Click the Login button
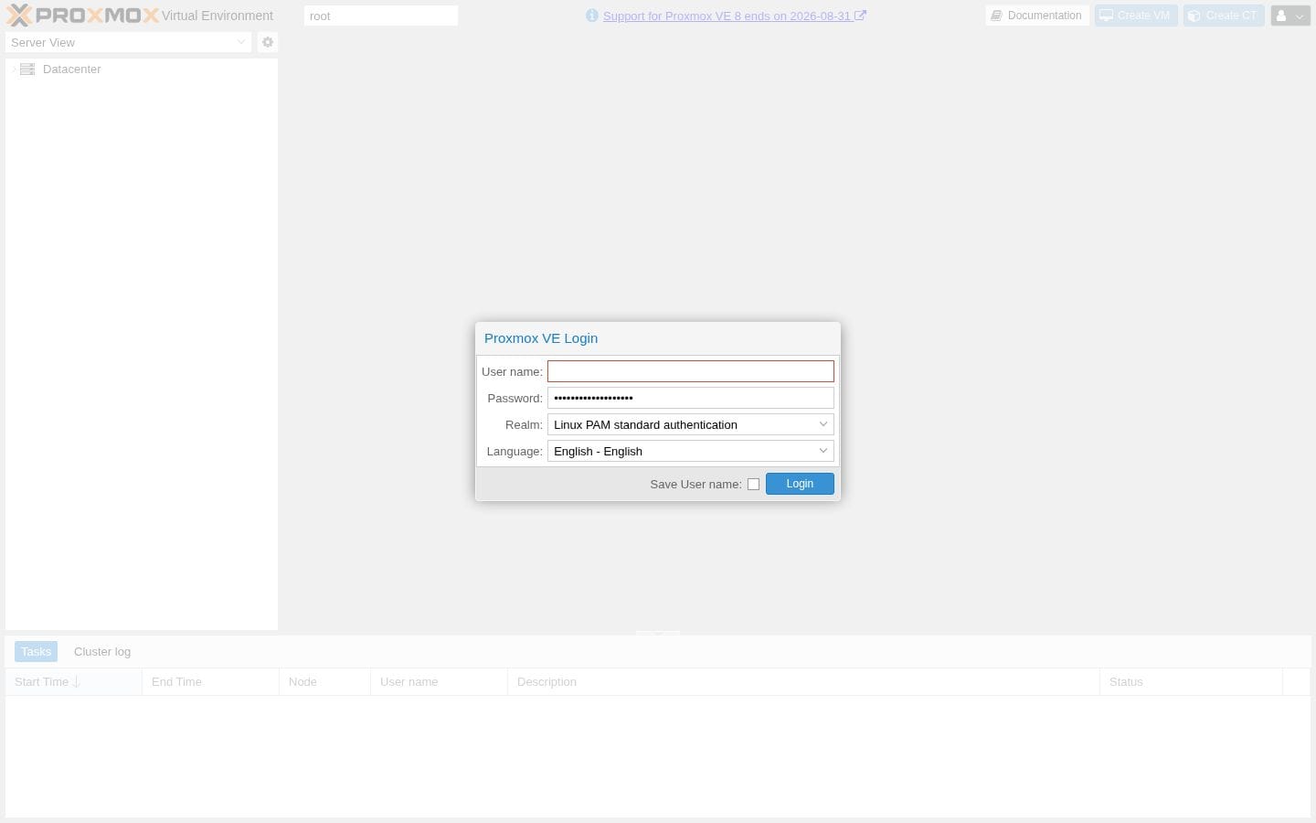1316x823 pixels. 800,484
